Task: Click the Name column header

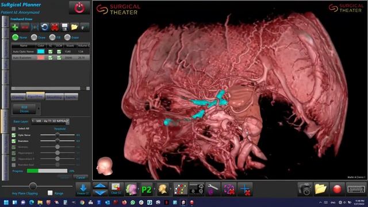Action: click(x=24, y=45)
